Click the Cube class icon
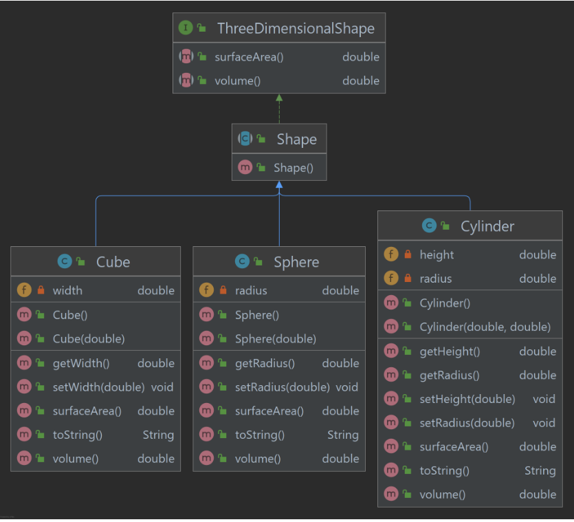The height and width of the screenshot is (522, 574). 66,262
